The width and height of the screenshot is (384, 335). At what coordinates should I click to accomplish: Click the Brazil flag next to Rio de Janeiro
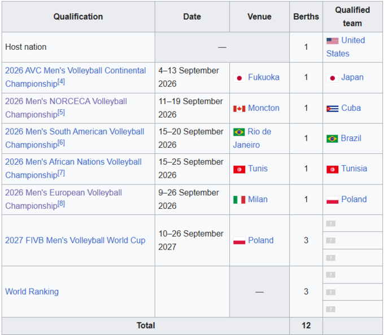click(239, 132)
